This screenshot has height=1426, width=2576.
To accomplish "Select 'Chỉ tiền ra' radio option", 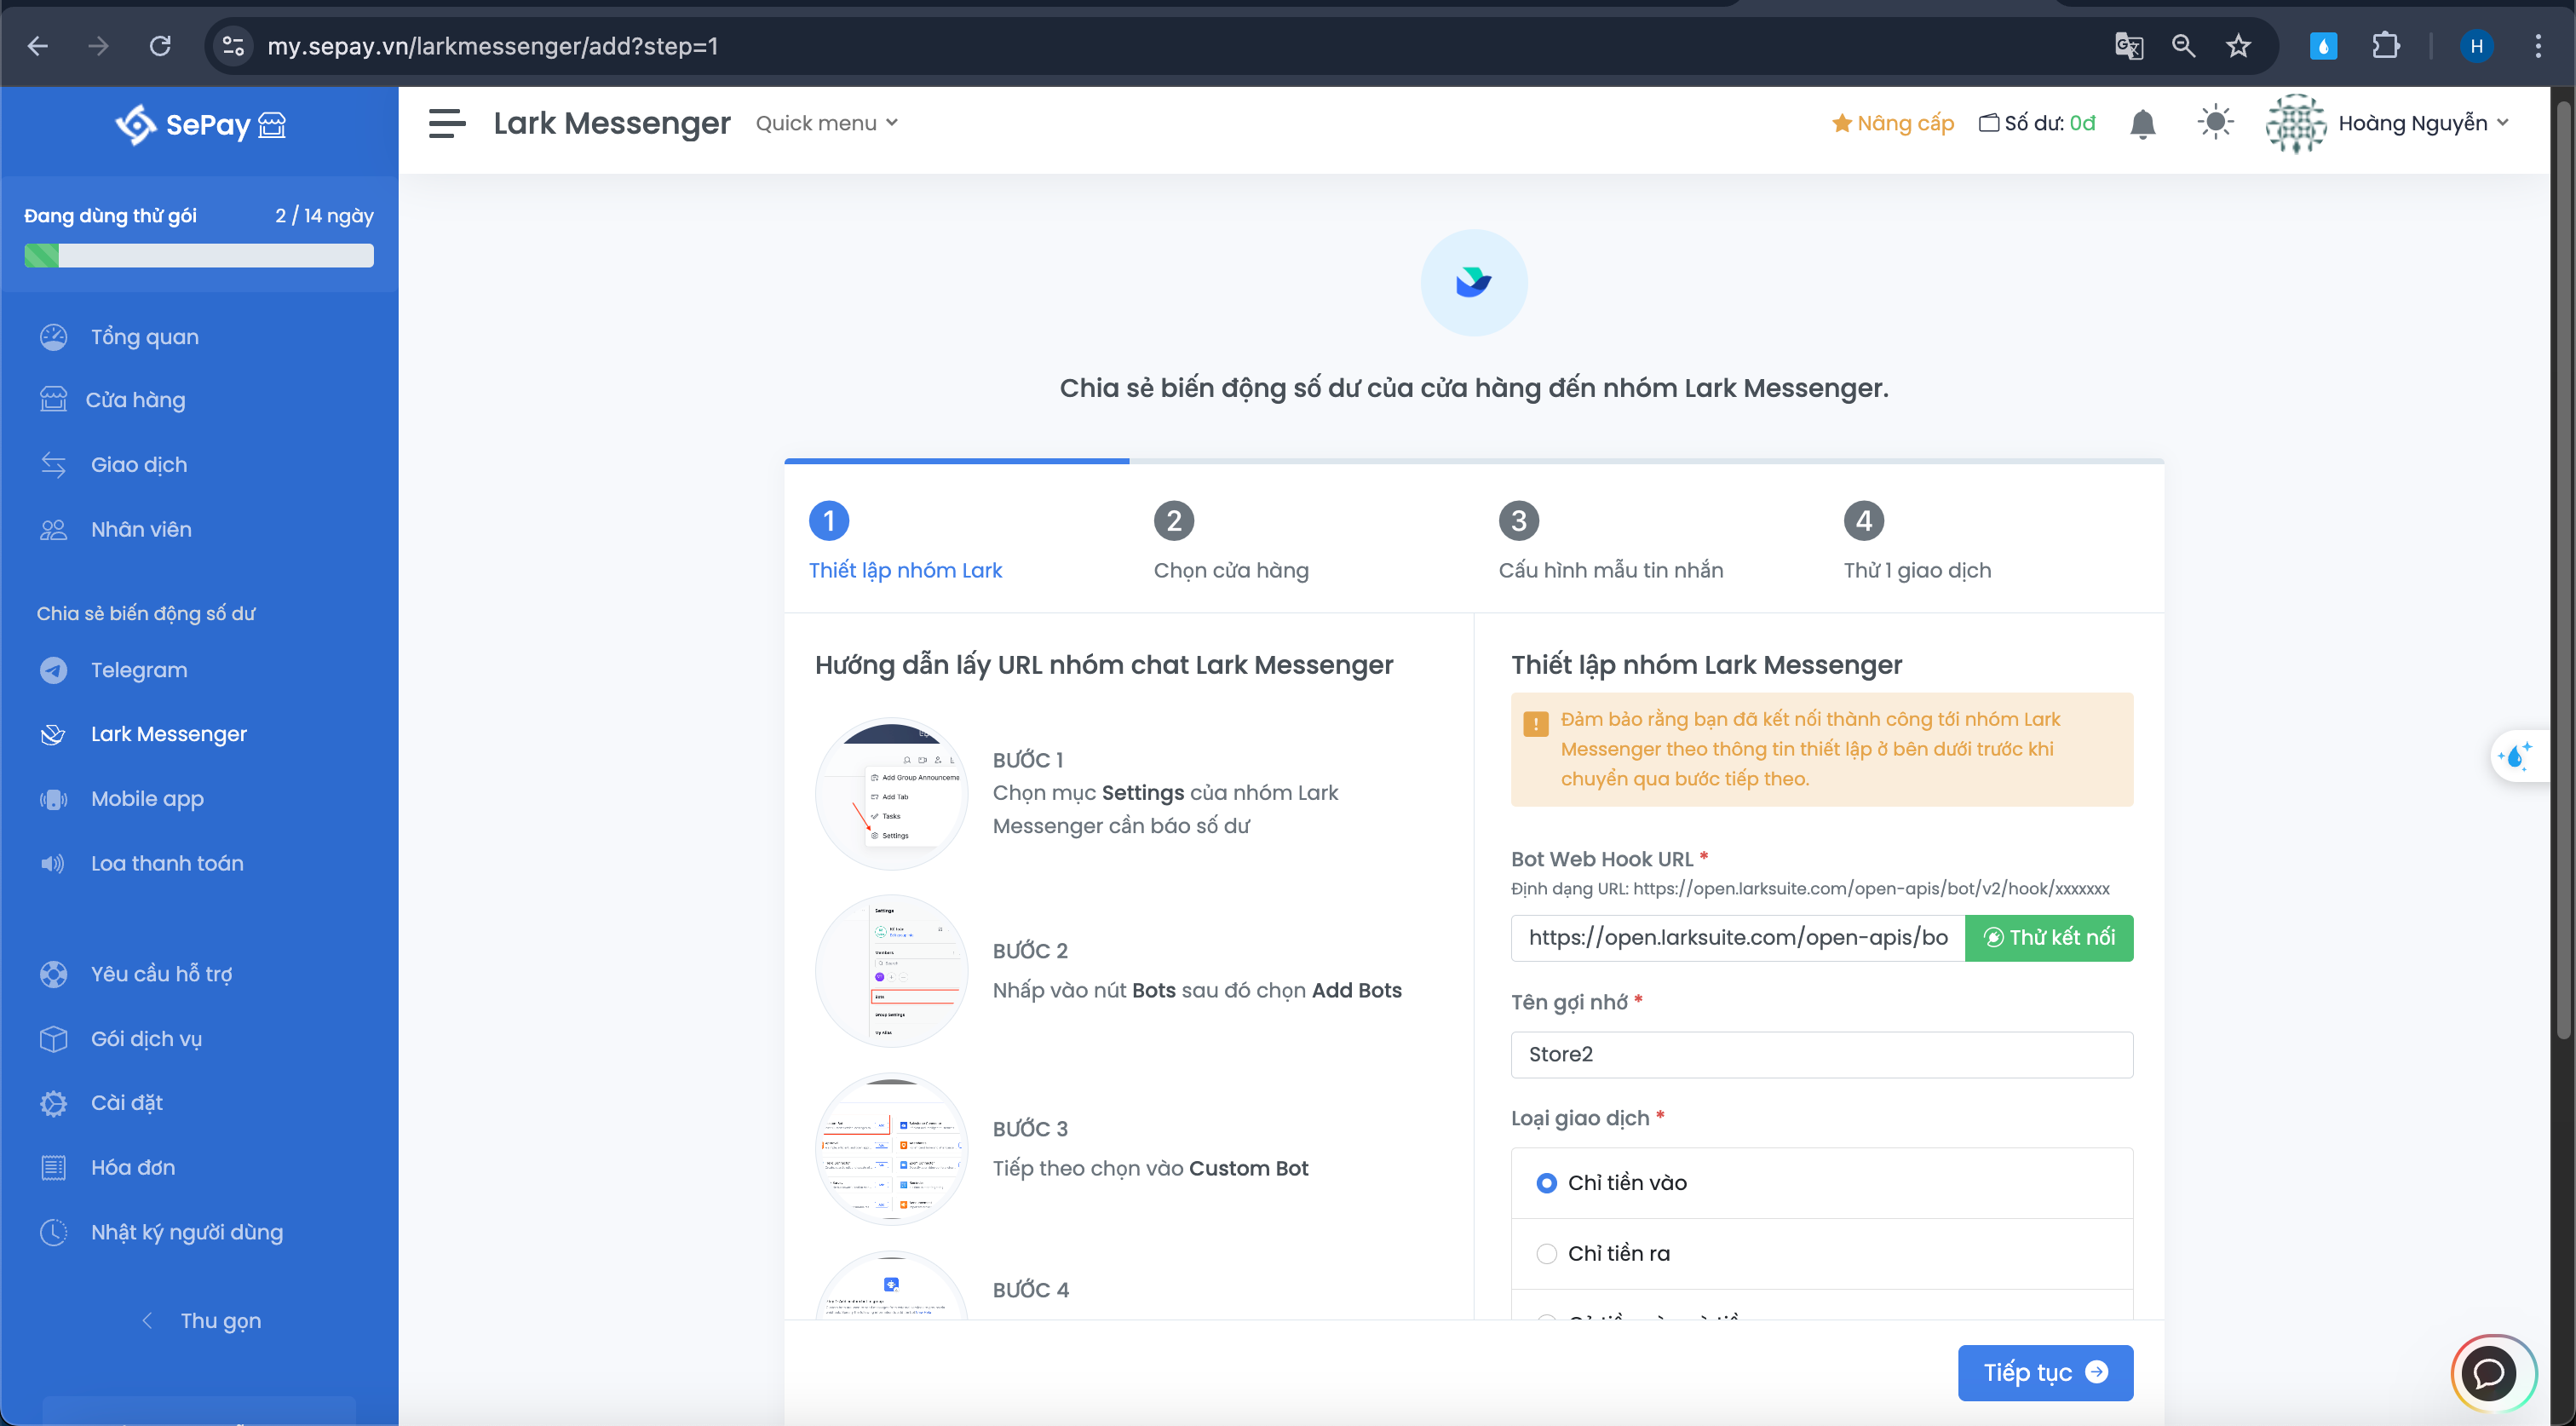I will pos(1546,1254).
